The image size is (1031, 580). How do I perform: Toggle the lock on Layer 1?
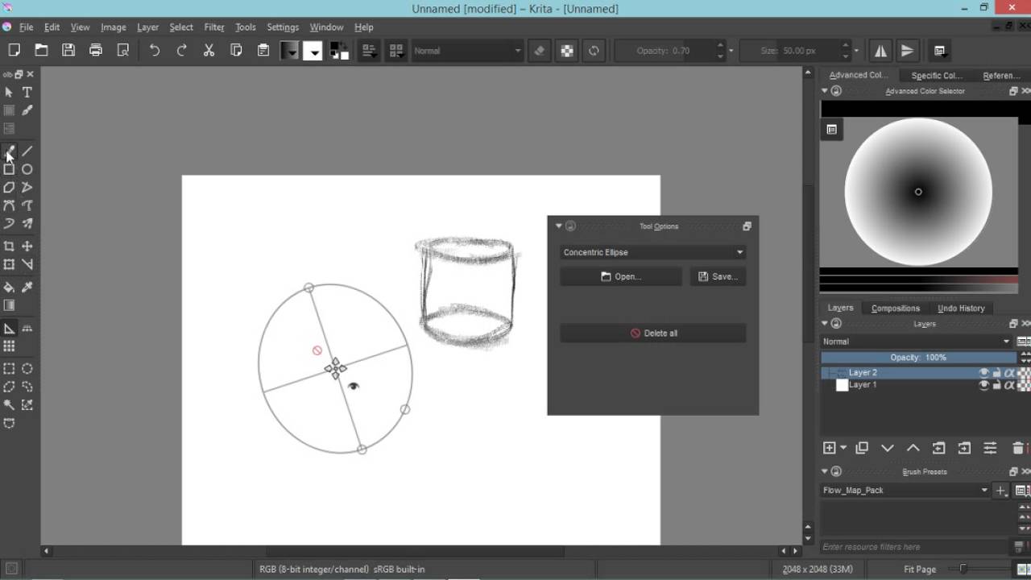pos(996,385)
